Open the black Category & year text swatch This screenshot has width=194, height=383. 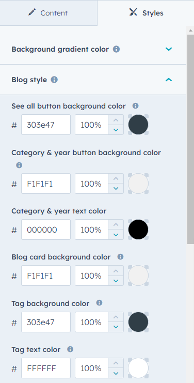[x=138, y=229]
